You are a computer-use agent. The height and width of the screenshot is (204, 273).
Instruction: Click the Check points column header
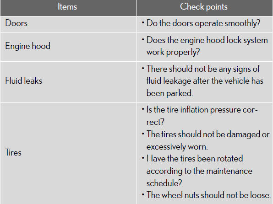click(x=204, y=8)
